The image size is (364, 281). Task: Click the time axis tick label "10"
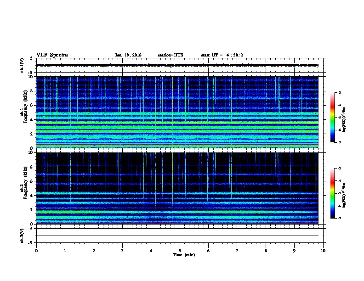point(323,251)
